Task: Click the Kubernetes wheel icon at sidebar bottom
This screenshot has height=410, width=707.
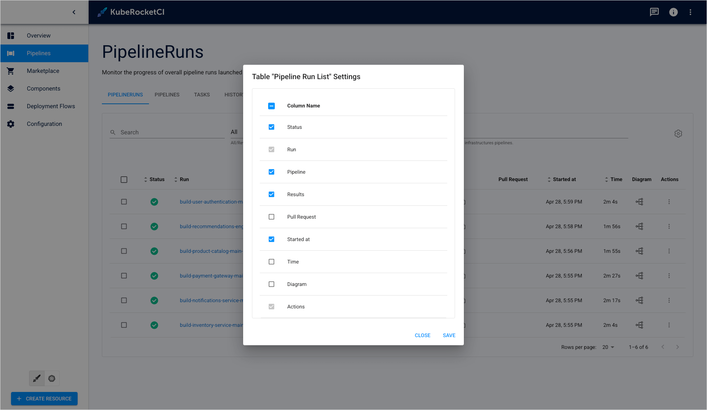Action: [52, 378]
